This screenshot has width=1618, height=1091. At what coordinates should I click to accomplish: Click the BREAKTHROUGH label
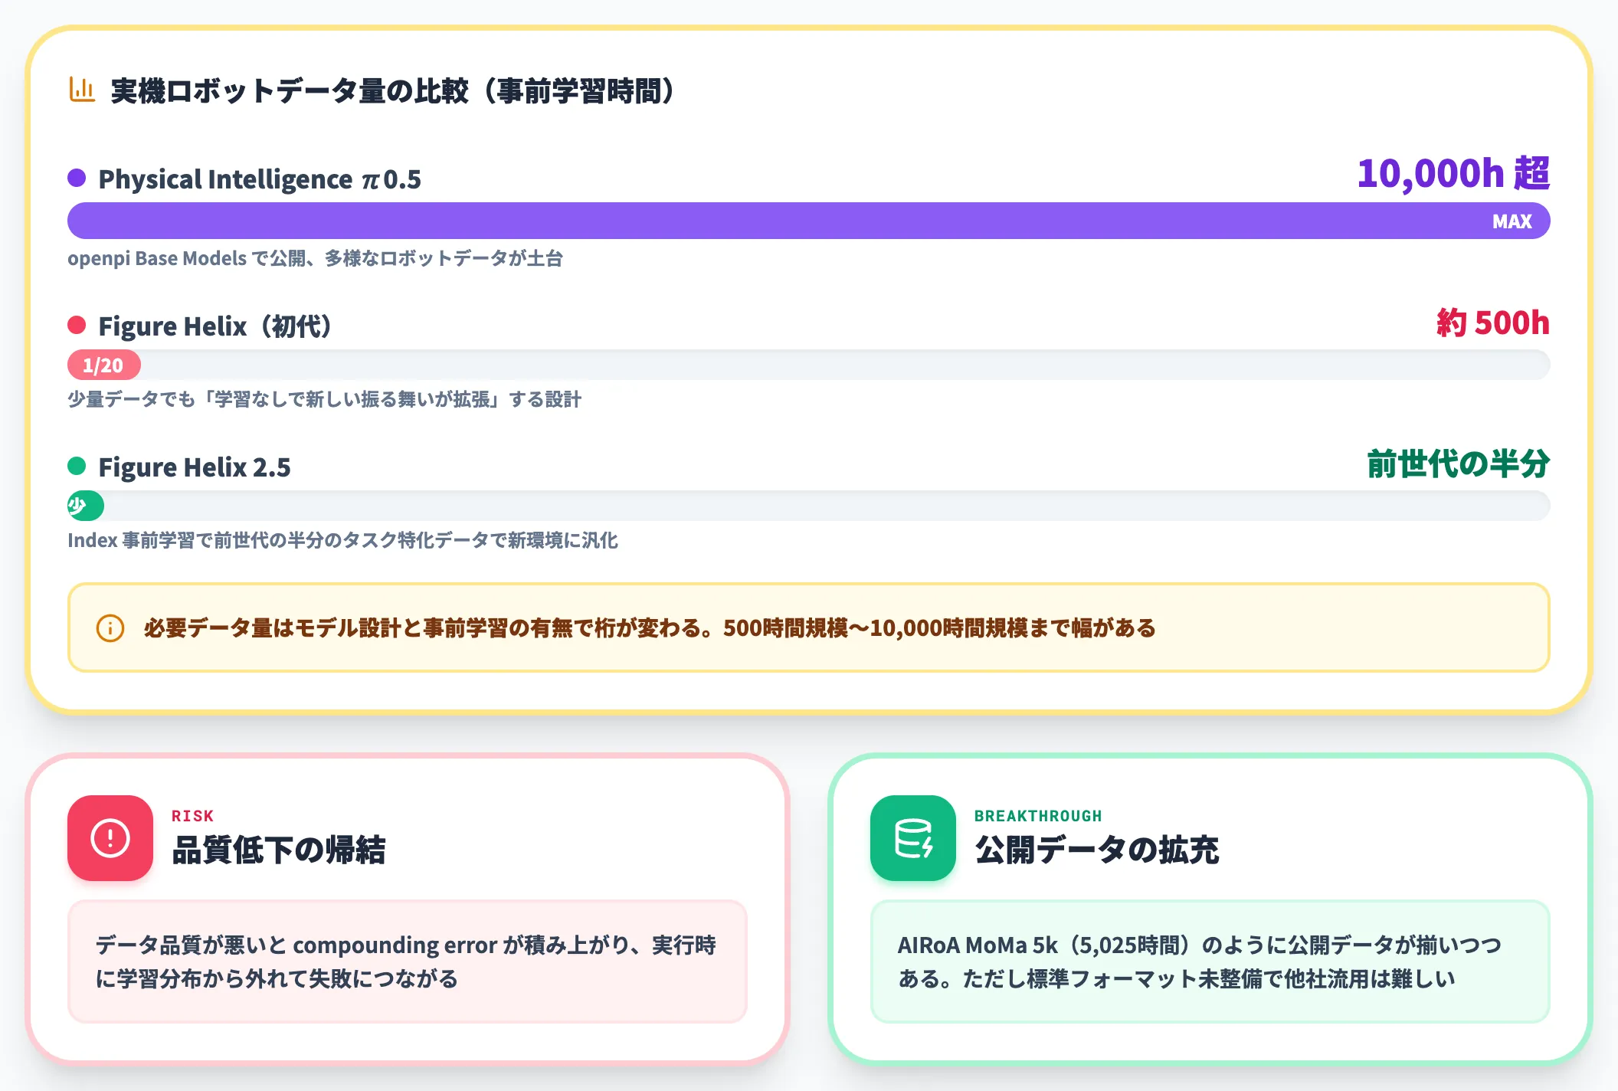[x=1038, y=816]
